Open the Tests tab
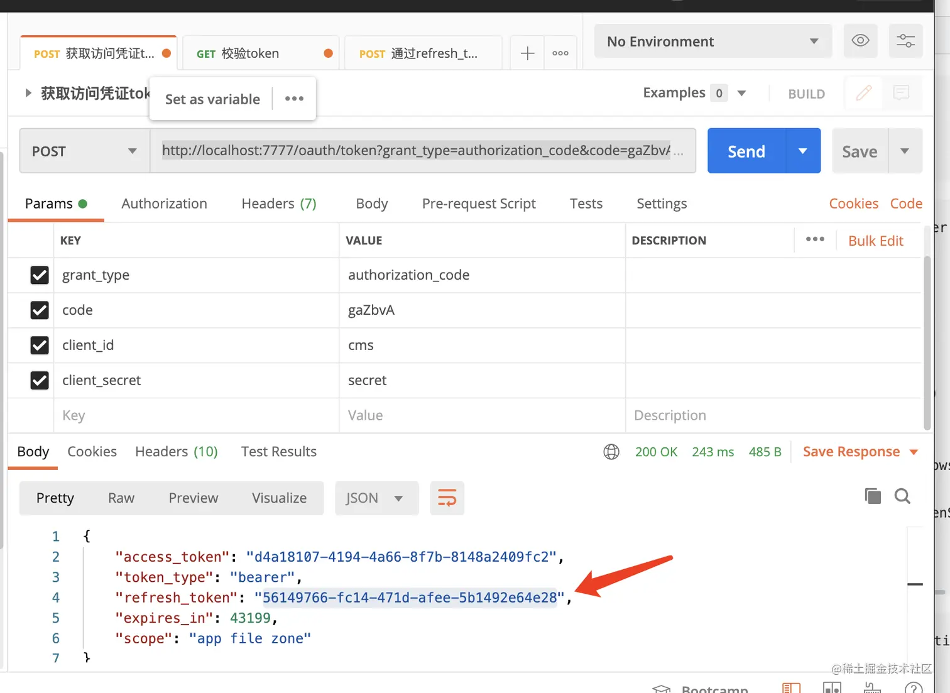This screenshot has height=693, width=950. click(586, 204)
